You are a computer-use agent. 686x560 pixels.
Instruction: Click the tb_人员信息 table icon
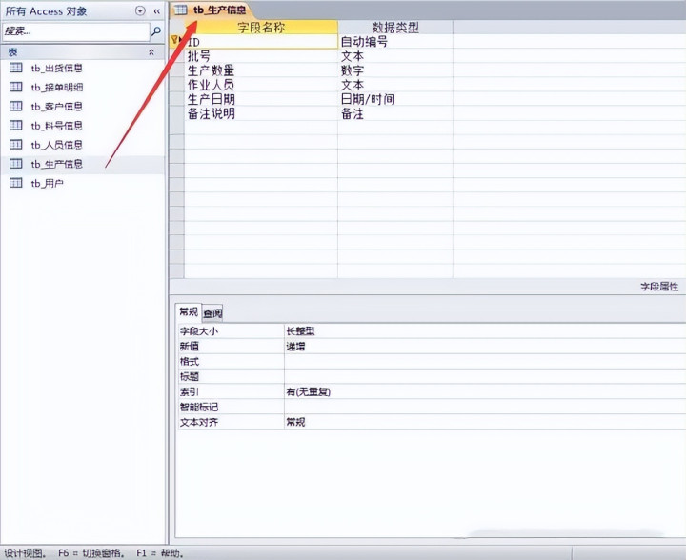16,144
